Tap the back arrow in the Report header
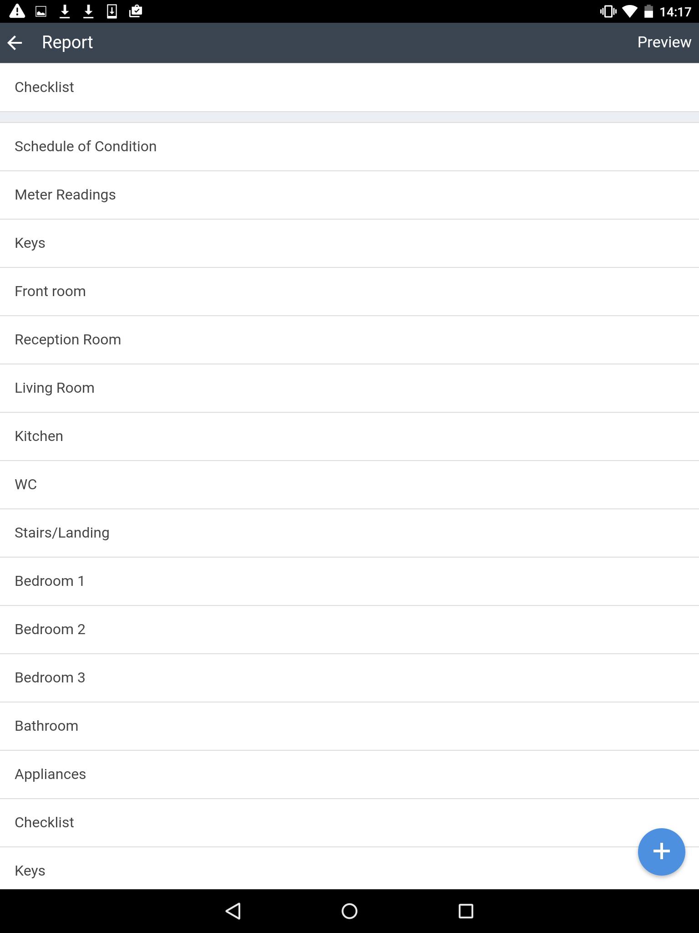Screen dimensions: 699x933 [x=16, y=42]
